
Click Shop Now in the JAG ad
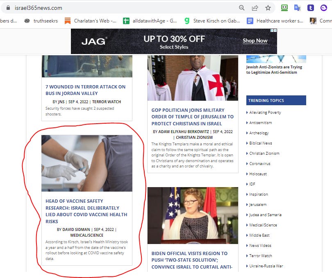(x=255, y=41)
